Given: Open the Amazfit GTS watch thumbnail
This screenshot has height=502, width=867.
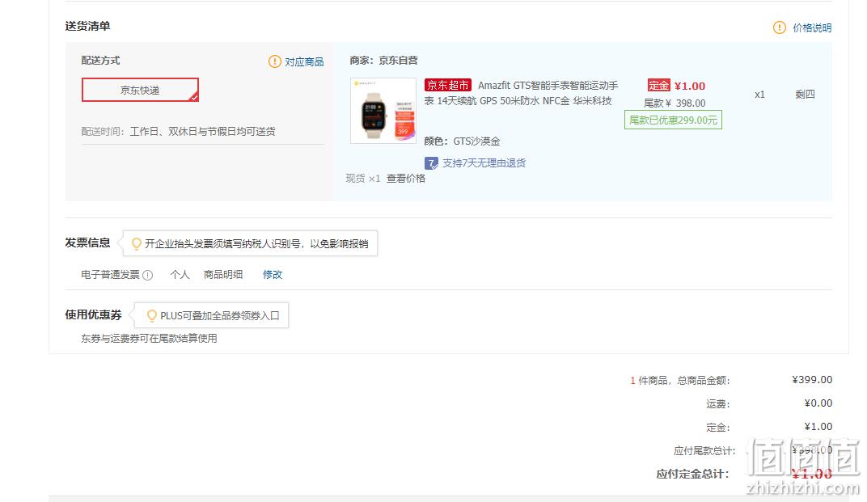Looking at the screenshot, I should coord(383,111).
